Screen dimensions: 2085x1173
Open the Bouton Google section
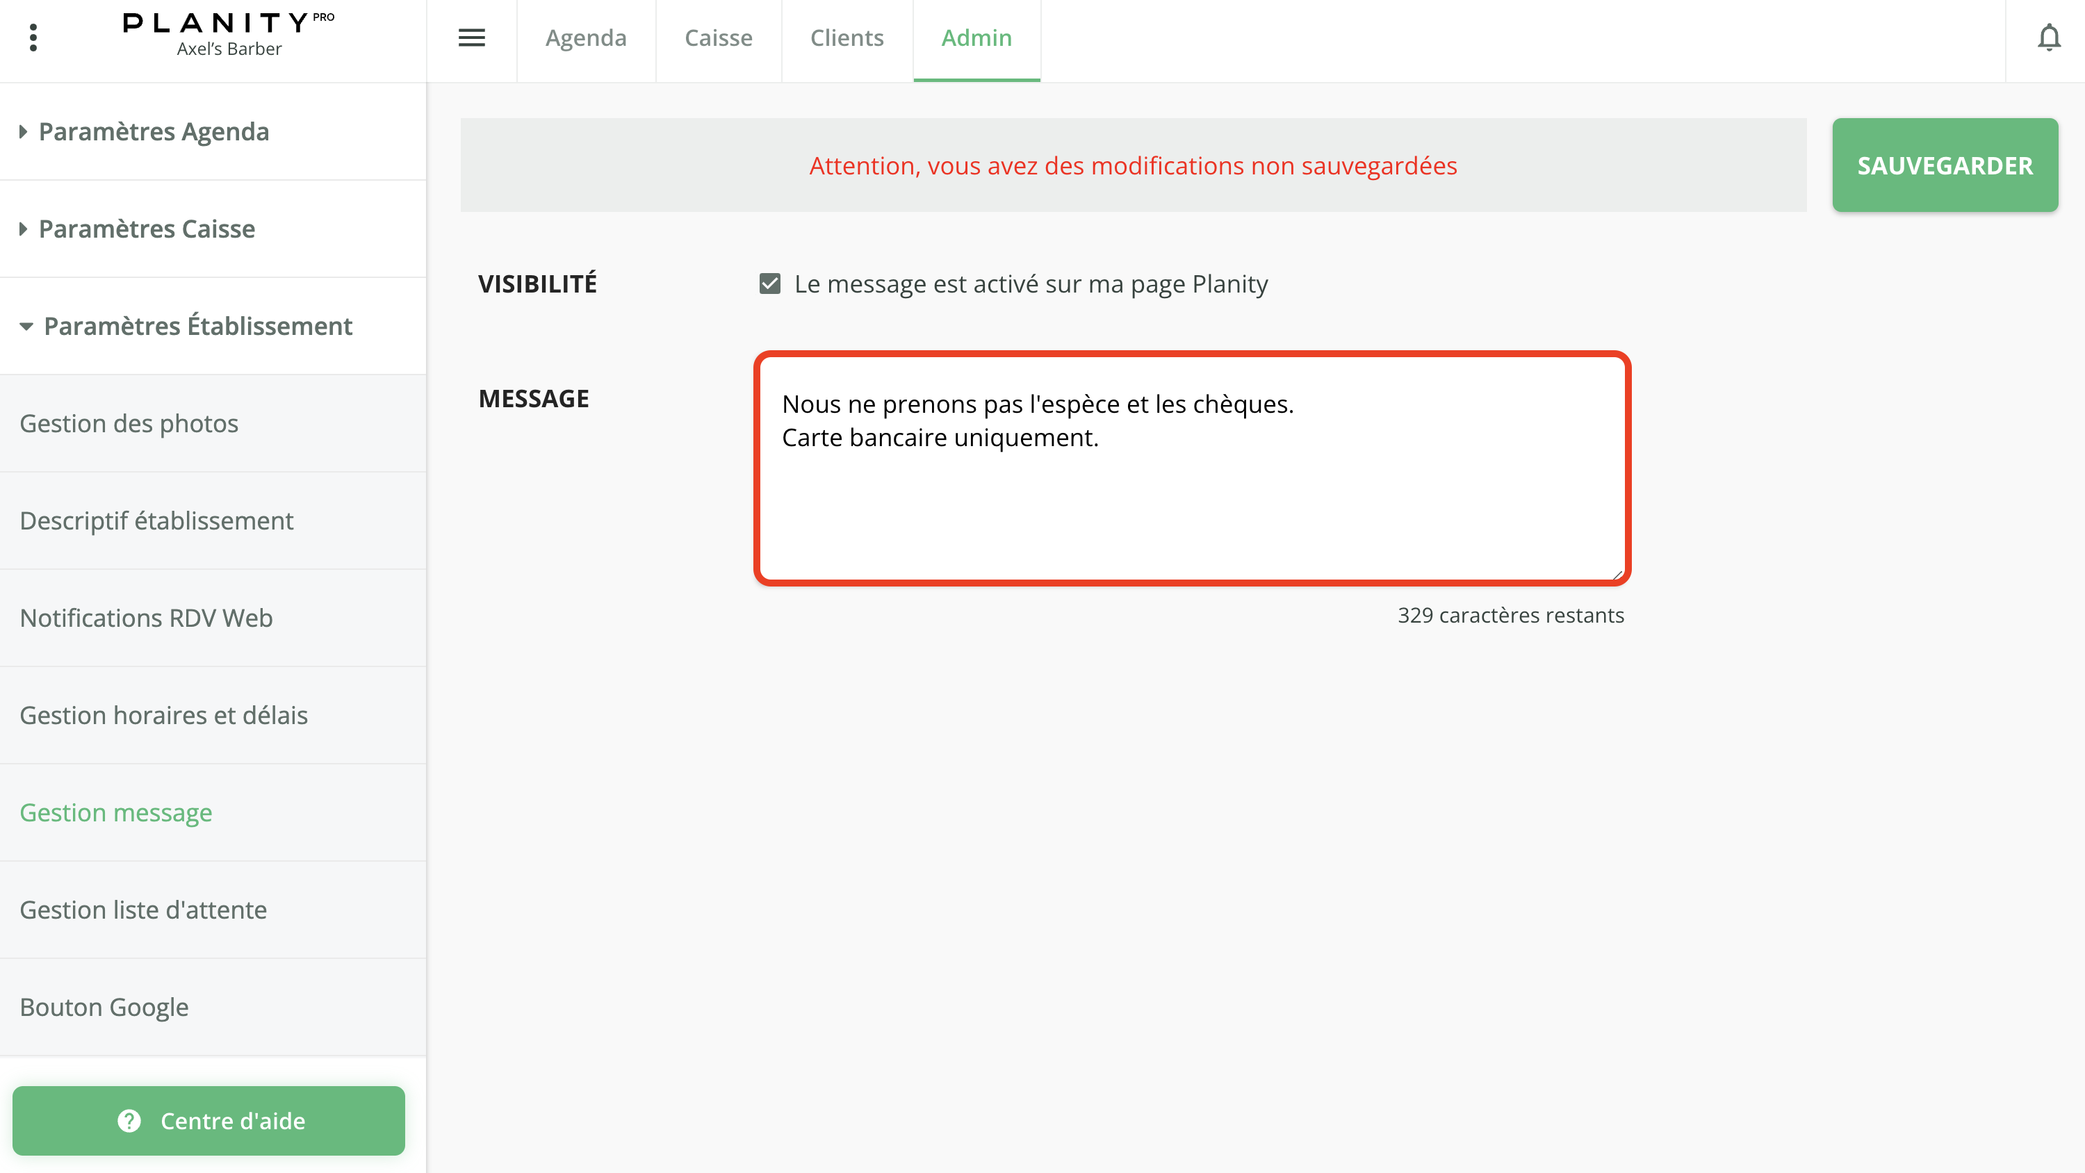pyautogui.click(x=104, y=1007)
